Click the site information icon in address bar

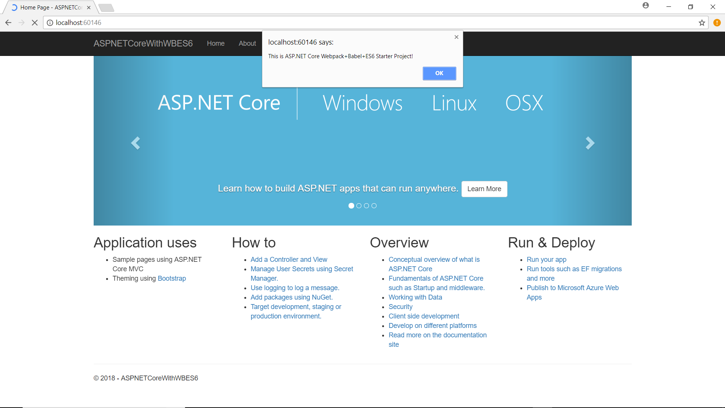[50, 23]
